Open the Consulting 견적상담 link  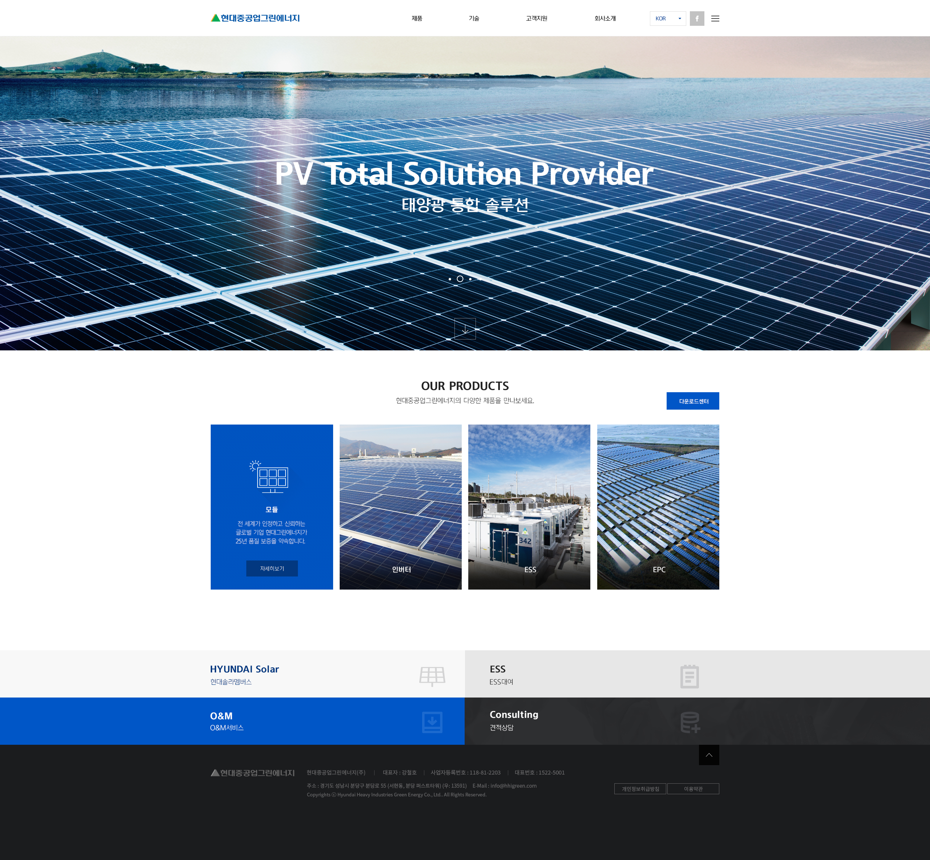[x=697, y=721]
